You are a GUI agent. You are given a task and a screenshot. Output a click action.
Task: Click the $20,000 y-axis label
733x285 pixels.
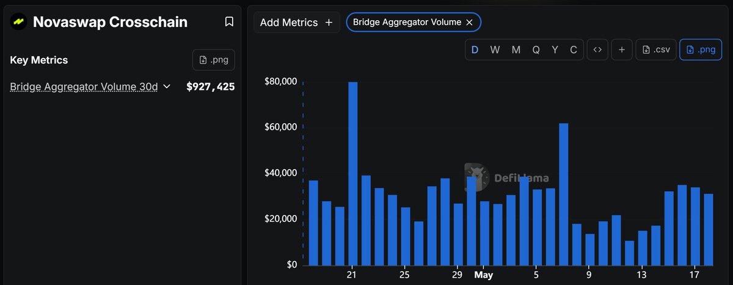click(280, 219)
